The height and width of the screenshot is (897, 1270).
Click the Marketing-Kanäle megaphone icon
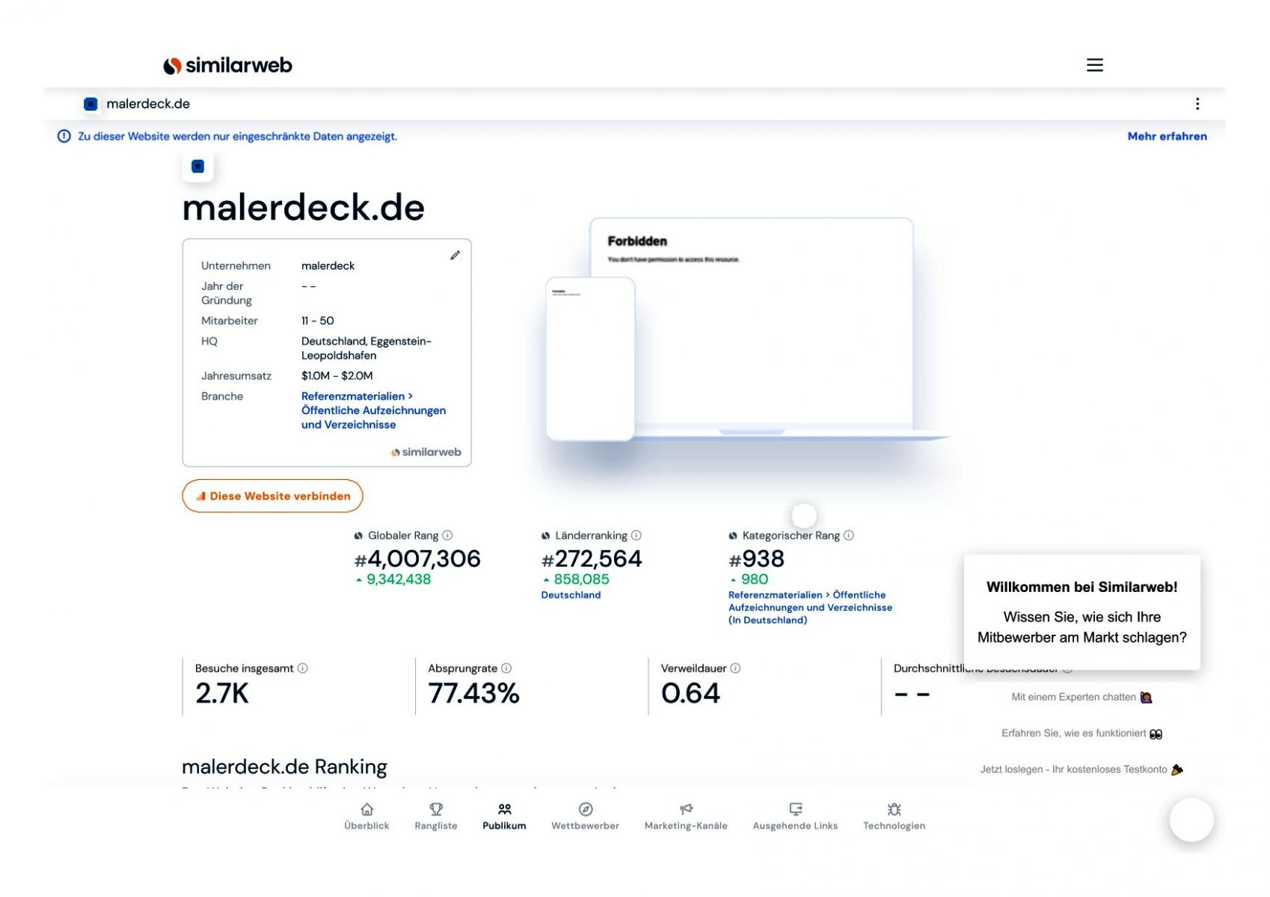(686, 810)
